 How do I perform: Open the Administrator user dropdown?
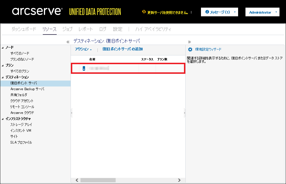(x=262, y=12)
